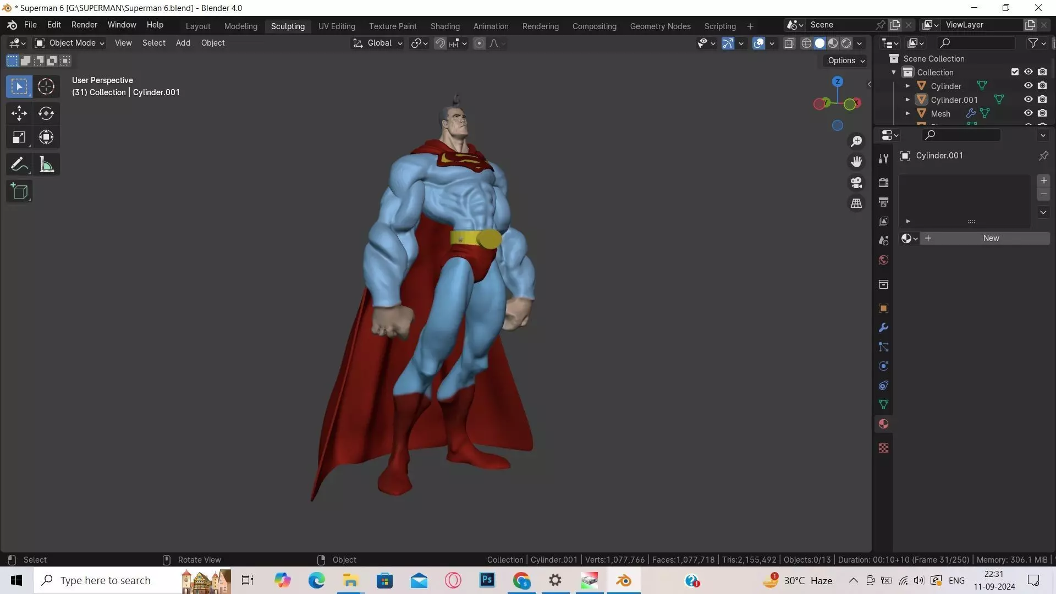This screenshot has width=1056, height=594.
Task: Add a new workspace with plus
Action: point(750,26)
